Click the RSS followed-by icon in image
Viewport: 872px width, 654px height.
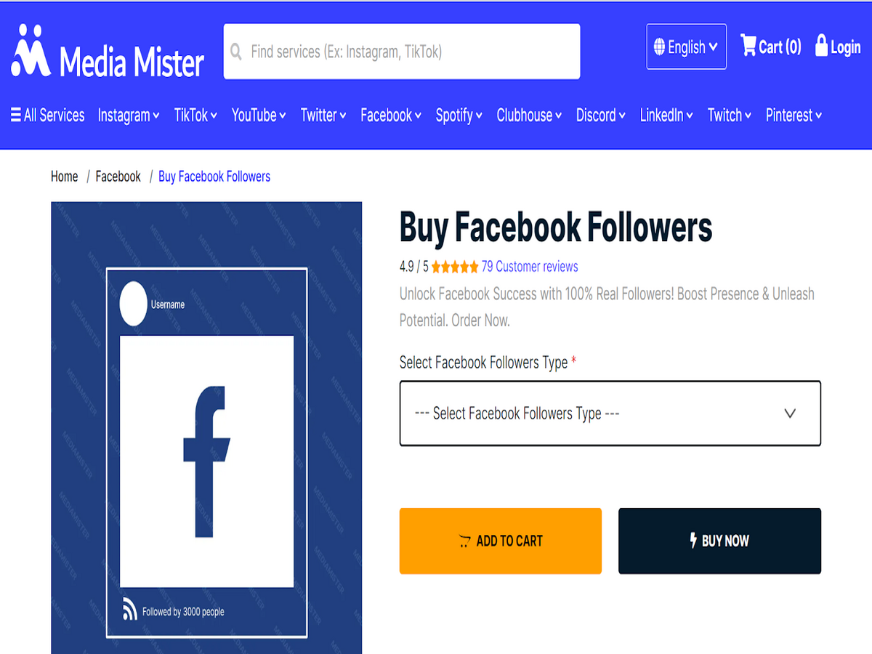(130, 610)
